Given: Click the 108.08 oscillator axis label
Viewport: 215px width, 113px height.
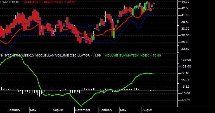Looking at the screenshot, I should click(186, 67).
